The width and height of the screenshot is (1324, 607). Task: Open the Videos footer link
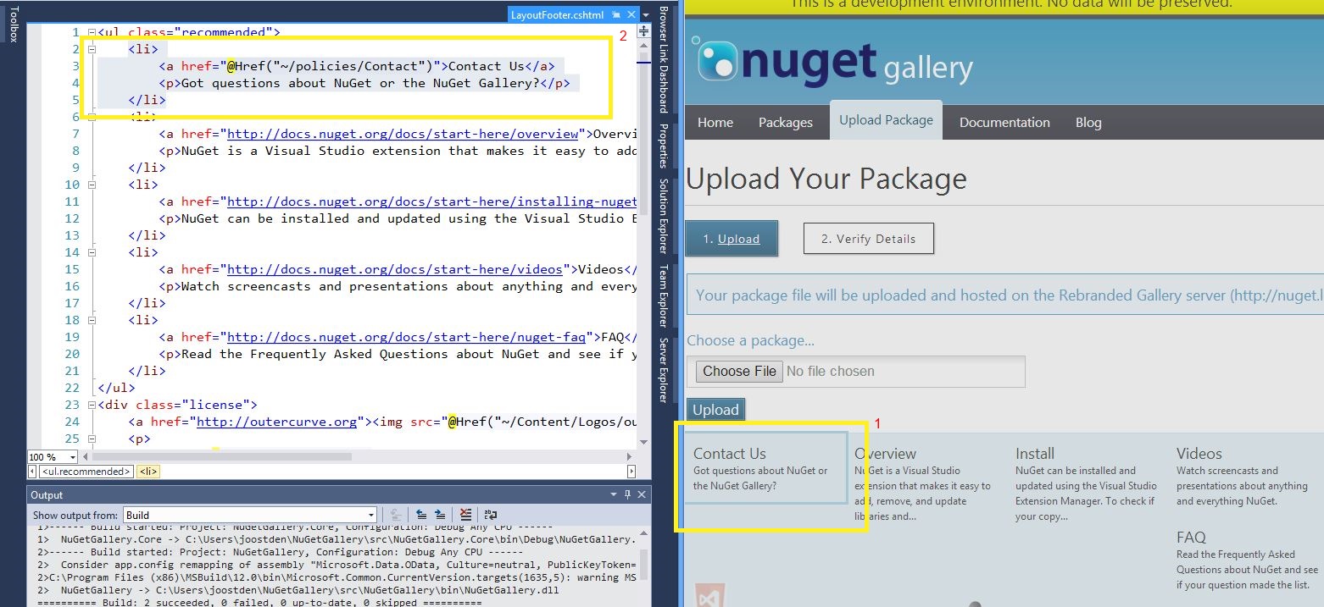coord(1199,454)
